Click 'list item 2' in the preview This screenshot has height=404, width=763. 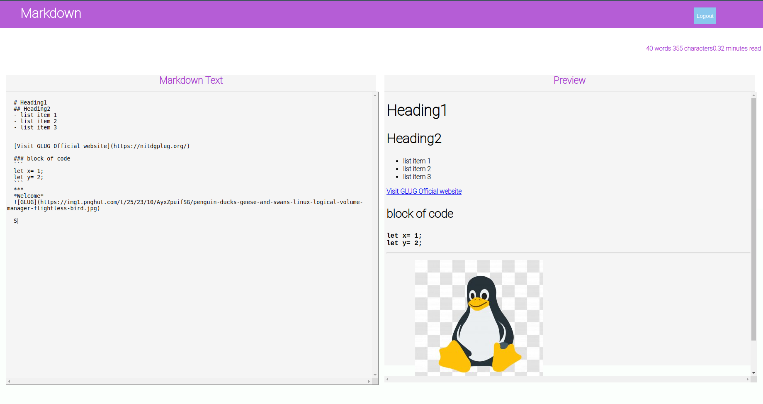[417, 169]
